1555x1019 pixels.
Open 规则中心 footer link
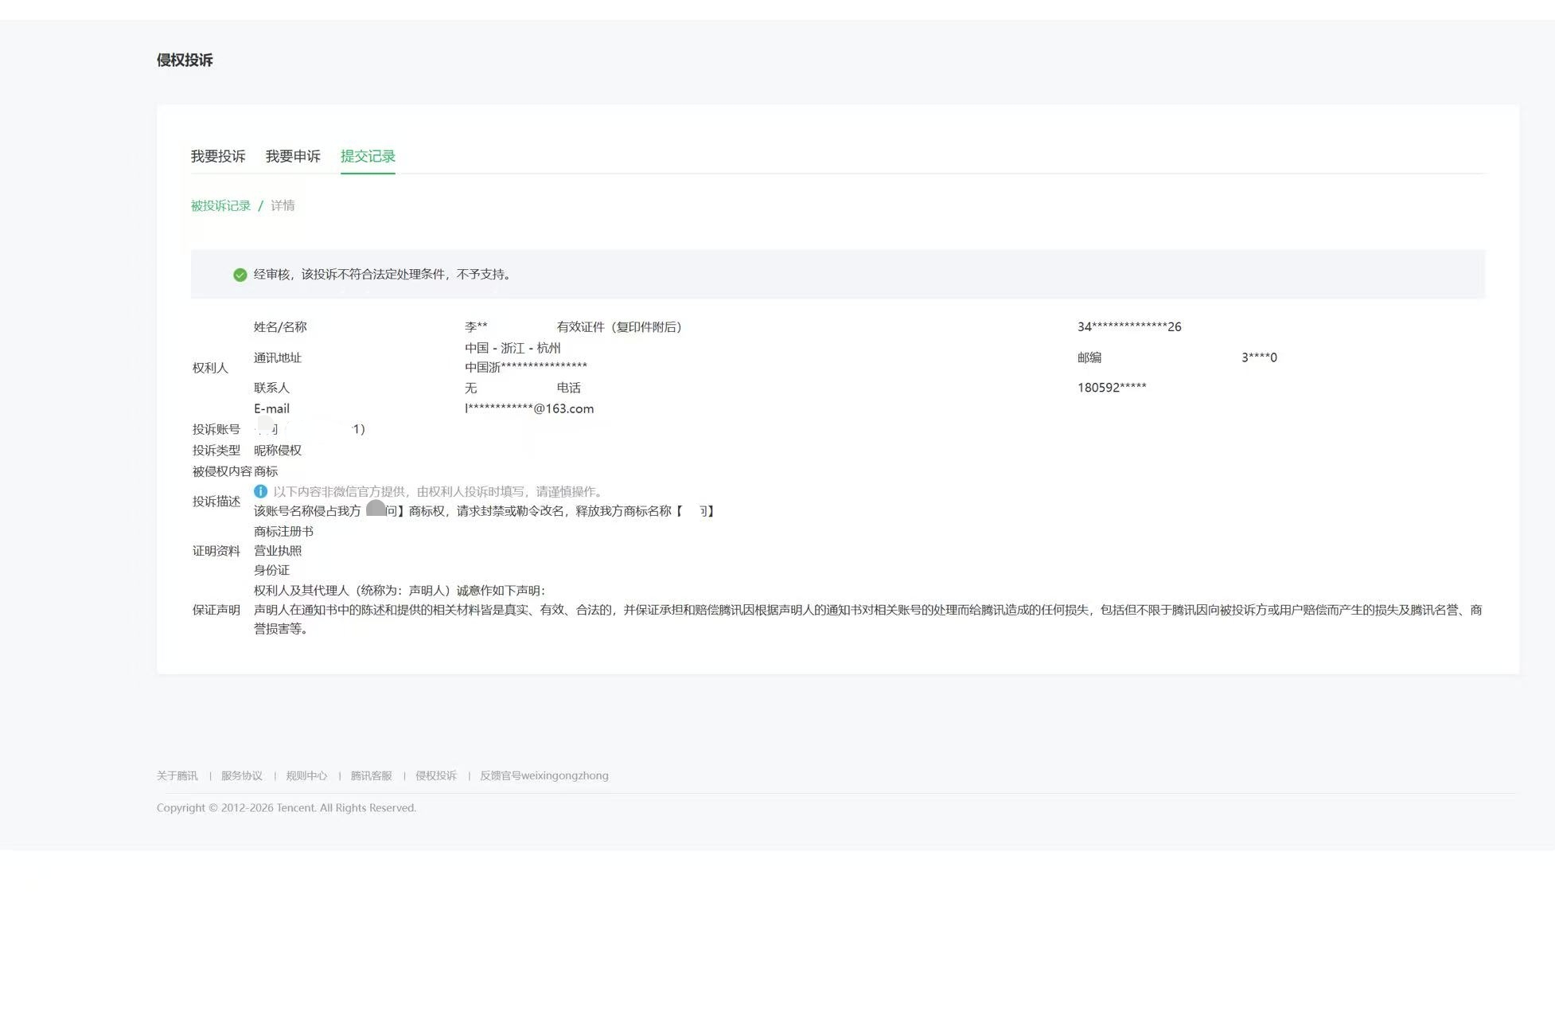click(306, 775)
